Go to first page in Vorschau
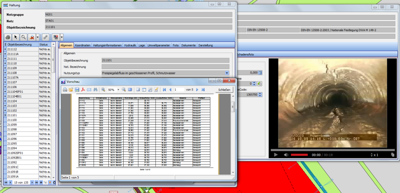 (x=164, y=90)
